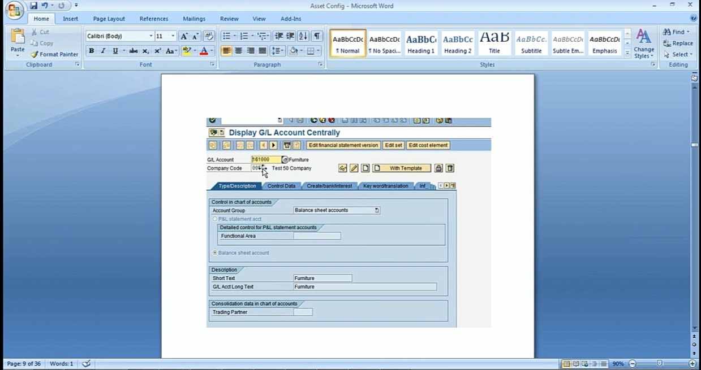701x370 pixels.
Task: Shrink the font size
Action: click(195, 36)
